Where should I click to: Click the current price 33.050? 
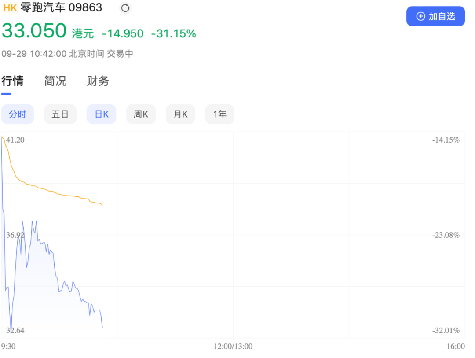tap(34, 31)
